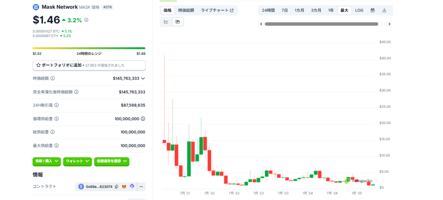Switch to the line chart view icon

(166, 22)
